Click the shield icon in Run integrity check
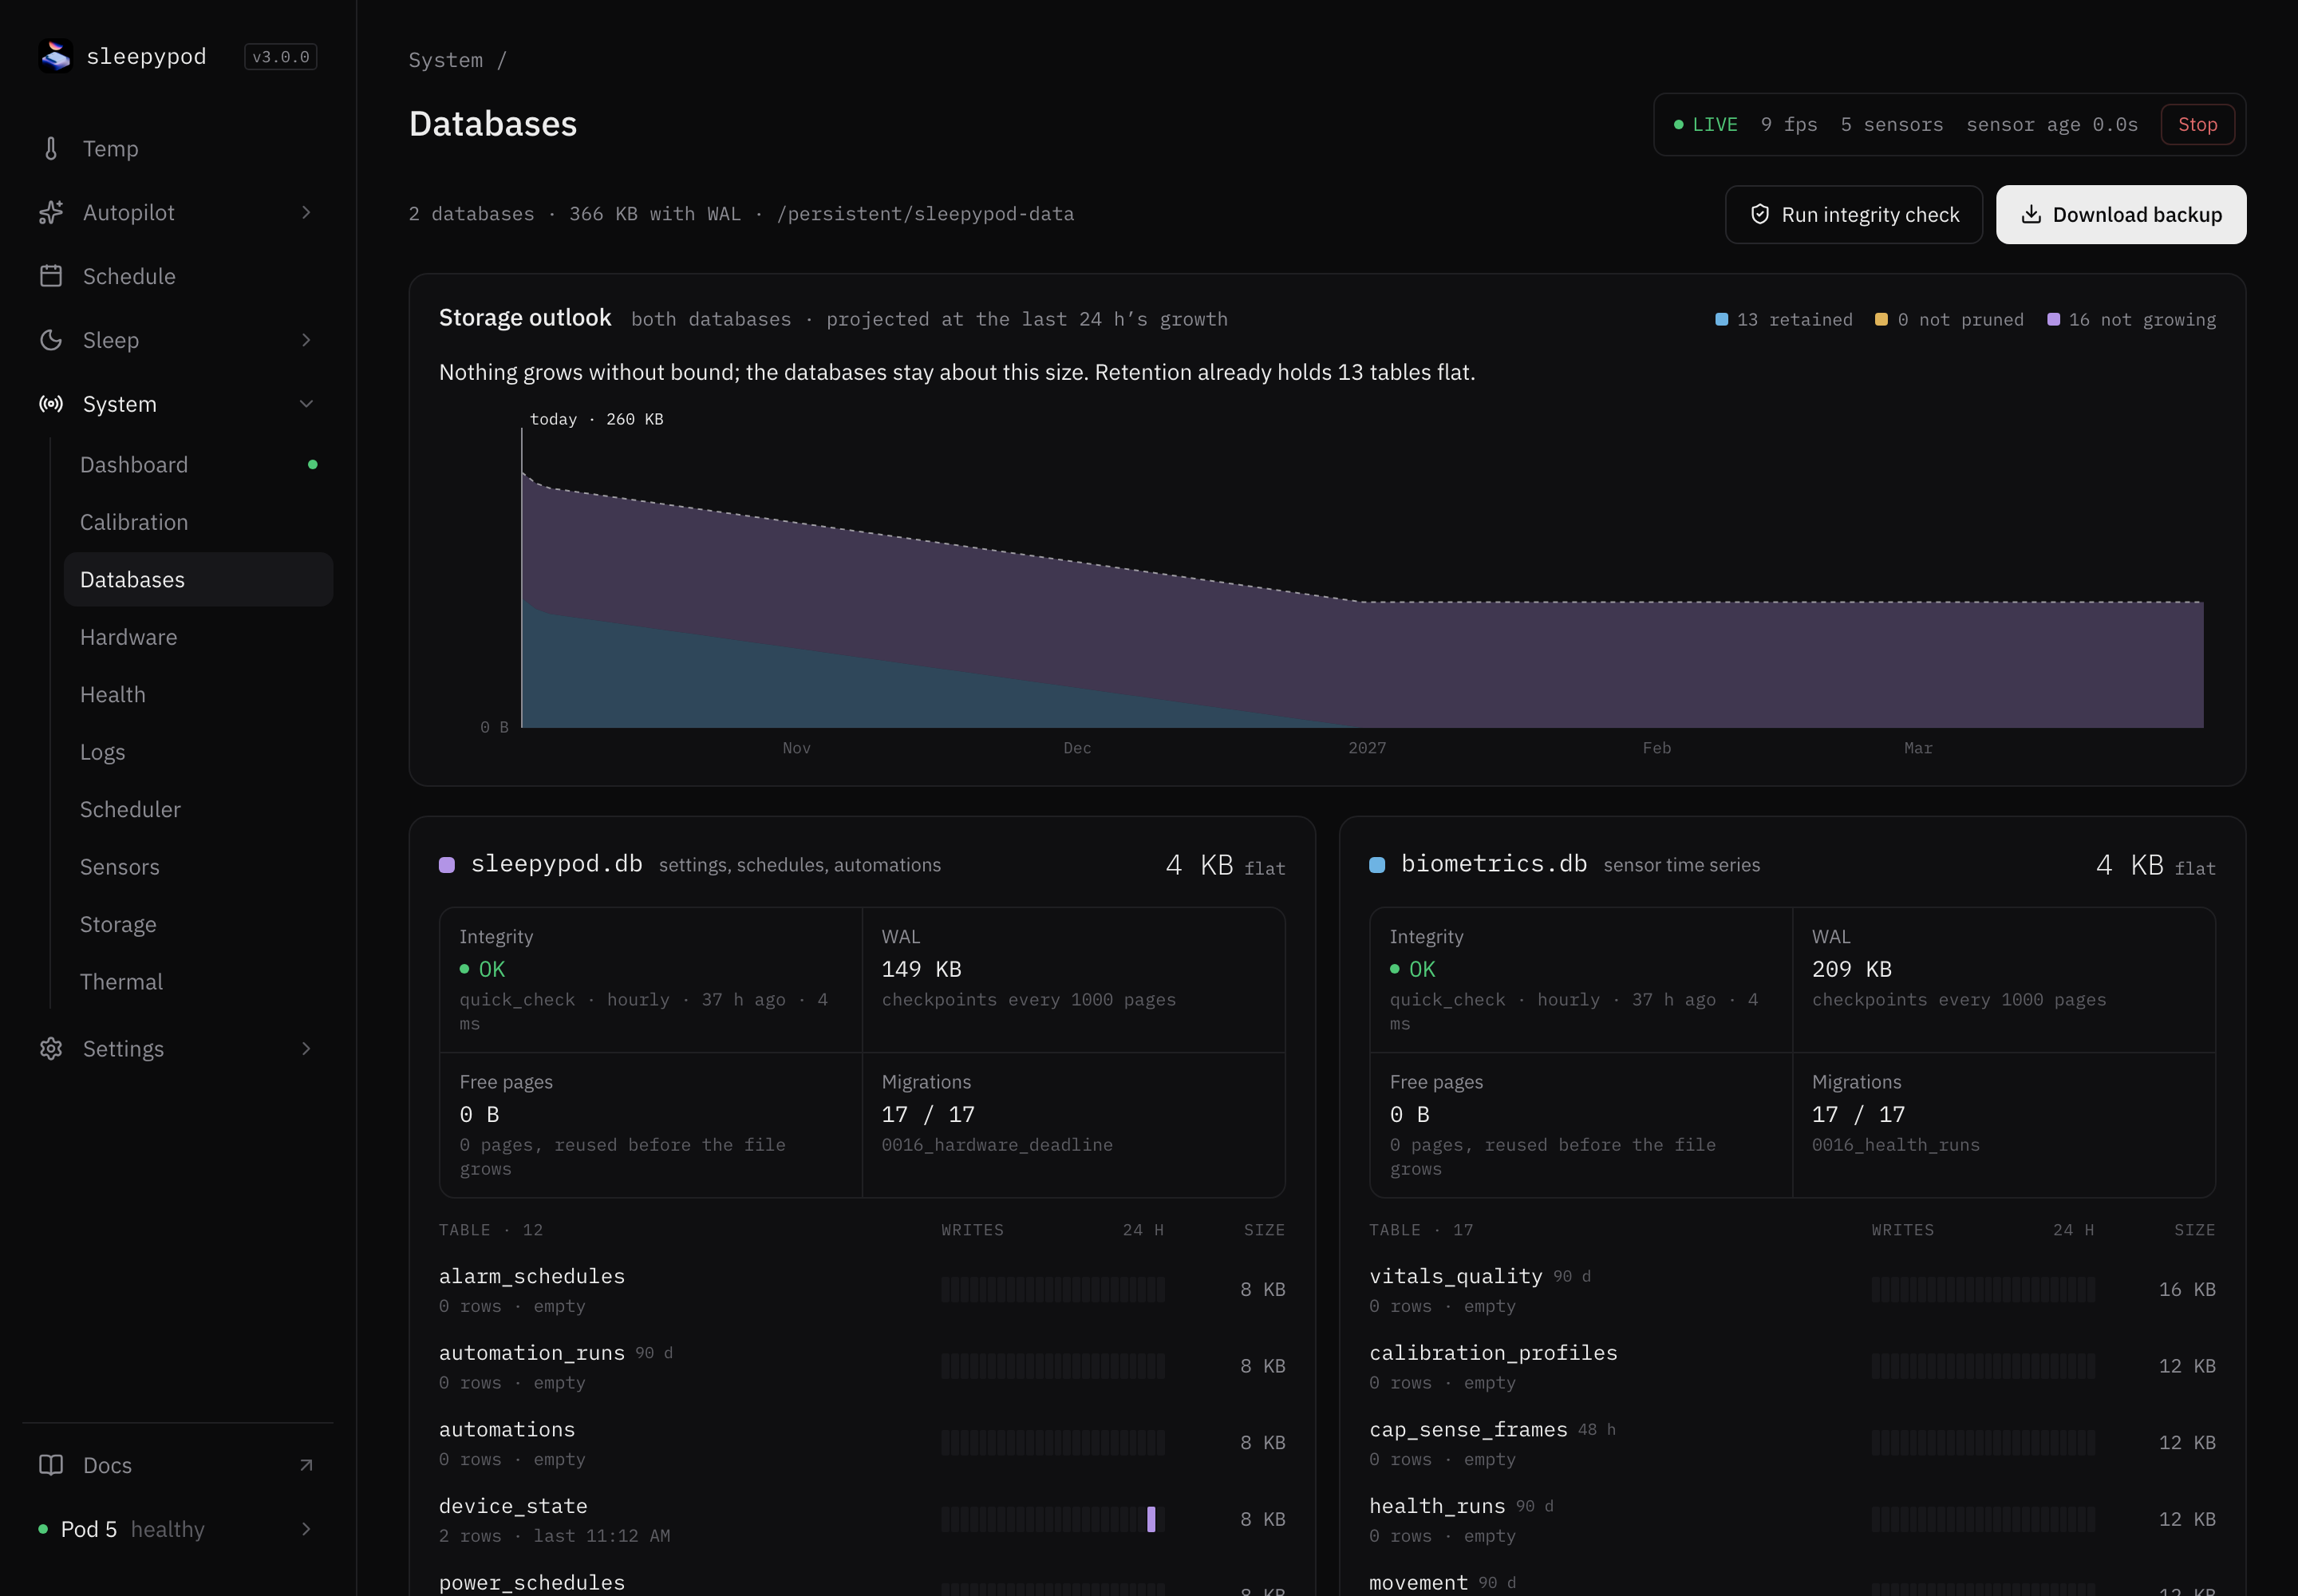The height and width of the screenshot is (1596, 2298). (x=1760, y=214)
